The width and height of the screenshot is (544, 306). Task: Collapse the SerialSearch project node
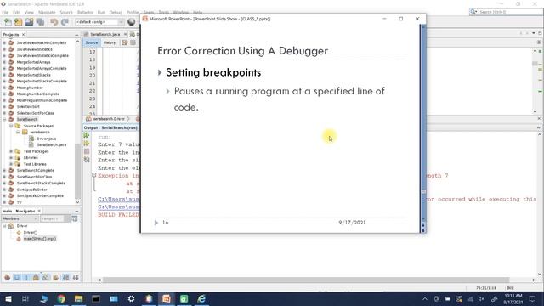coord(4,119)
